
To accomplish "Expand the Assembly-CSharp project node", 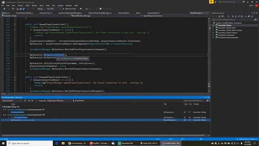I will 213,25.
